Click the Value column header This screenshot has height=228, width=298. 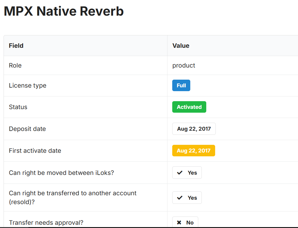(181, 46)
